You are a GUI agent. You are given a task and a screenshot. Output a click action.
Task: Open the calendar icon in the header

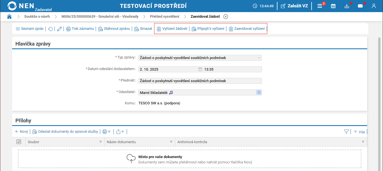coord(333,6)
